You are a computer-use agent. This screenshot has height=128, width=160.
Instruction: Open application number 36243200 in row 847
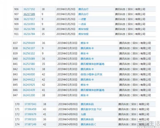point(29,95)
